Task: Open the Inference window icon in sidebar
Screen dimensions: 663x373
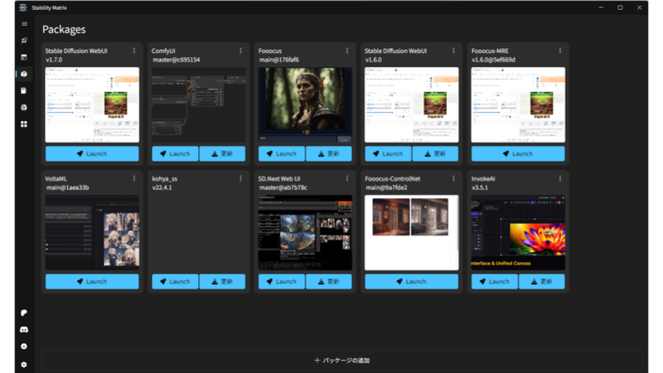Action: (24, 57)
